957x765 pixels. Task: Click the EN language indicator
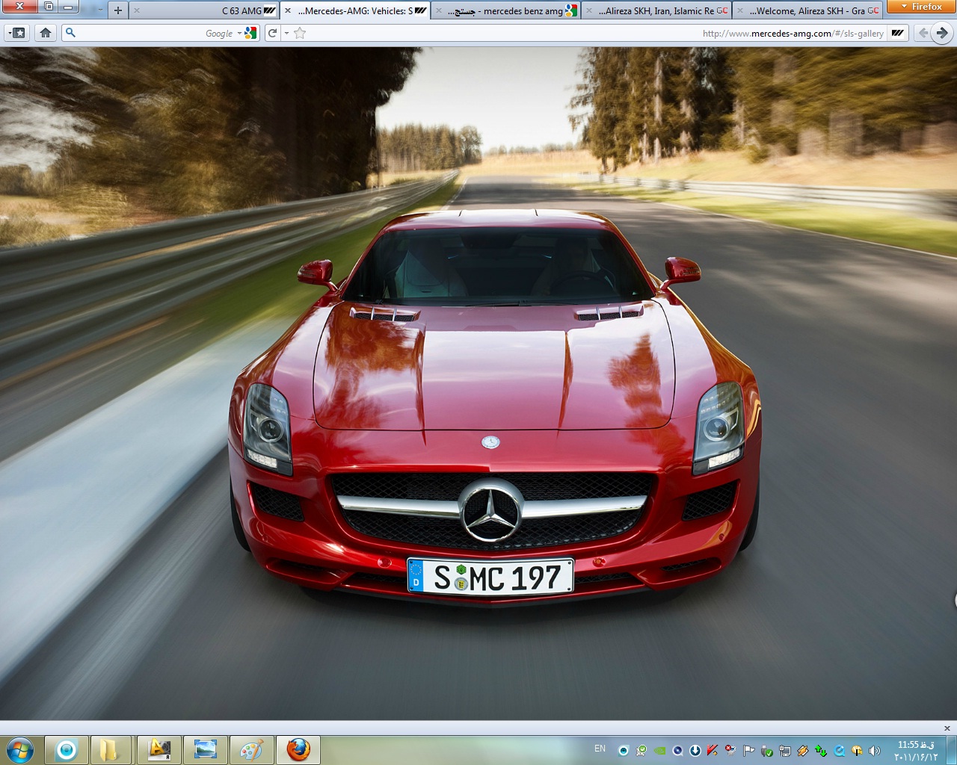[600, 749]
